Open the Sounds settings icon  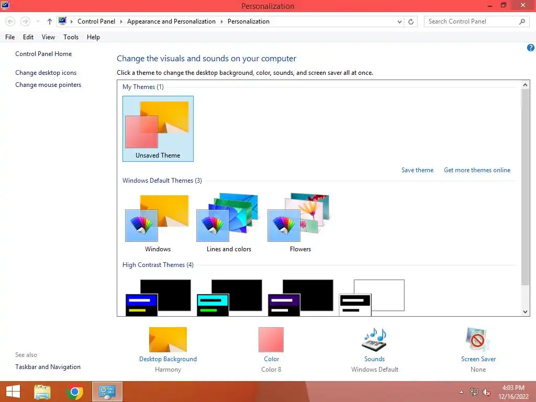pyautogui.click(x=374, y=339)
